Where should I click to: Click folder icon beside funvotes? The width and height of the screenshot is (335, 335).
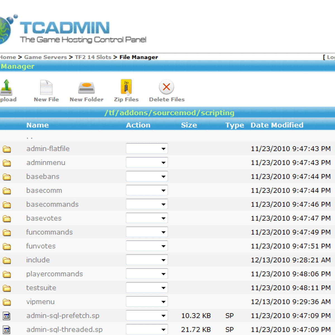click(x=7, y=247)
